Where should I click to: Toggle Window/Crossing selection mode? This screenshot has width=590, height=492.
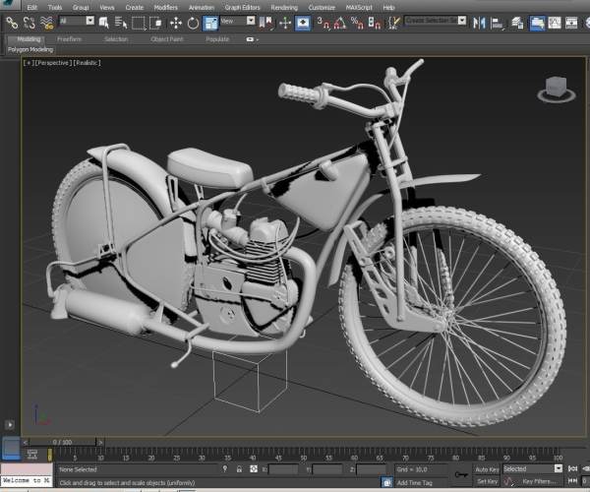click(x=155, y=23)
